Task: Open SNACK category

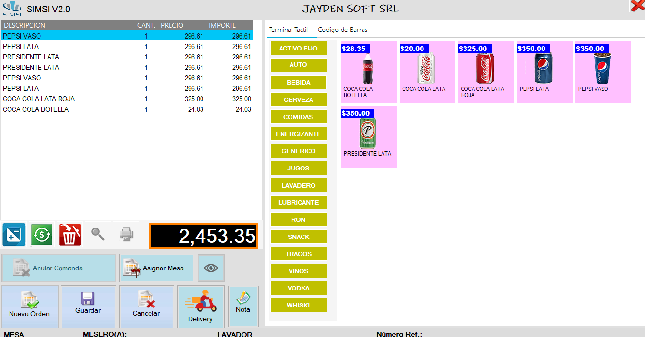Action: [x=298, y=237]
